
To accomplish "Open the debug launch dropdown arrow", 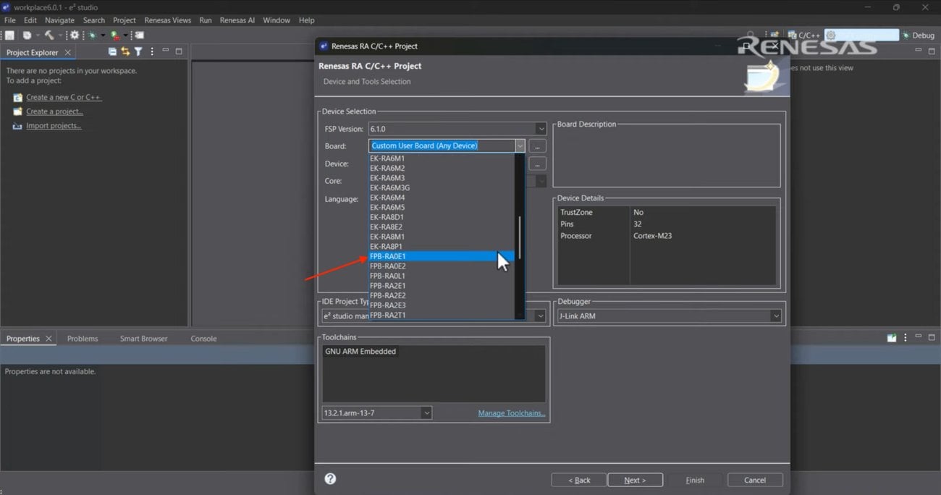I will (103, 35).
